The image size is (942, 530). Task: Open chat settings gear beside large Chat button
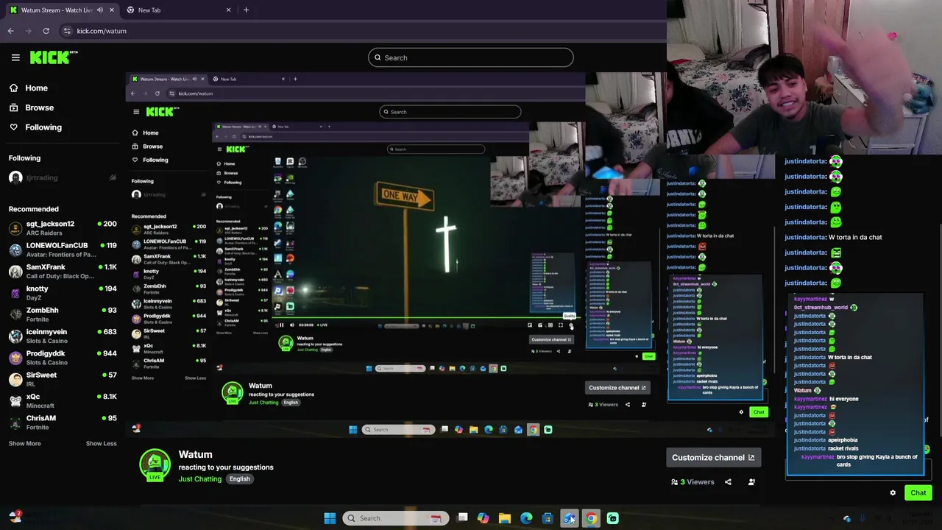[x=893, y=492]
